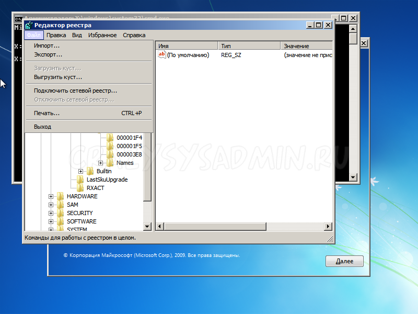Click the LastSkuUpgrade folder icon
This screenshot has height=314, width=418.
point(80,180)
